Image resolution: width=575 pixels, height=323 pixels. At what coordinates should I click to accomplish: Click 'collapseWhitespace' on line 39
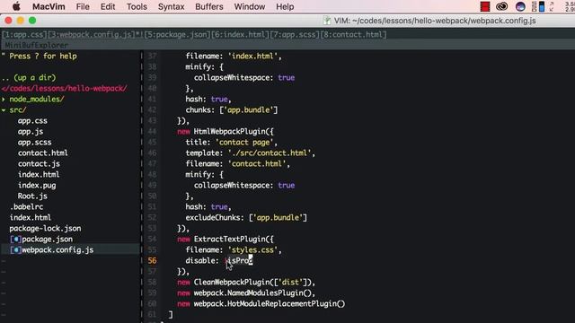click(232, 78)
